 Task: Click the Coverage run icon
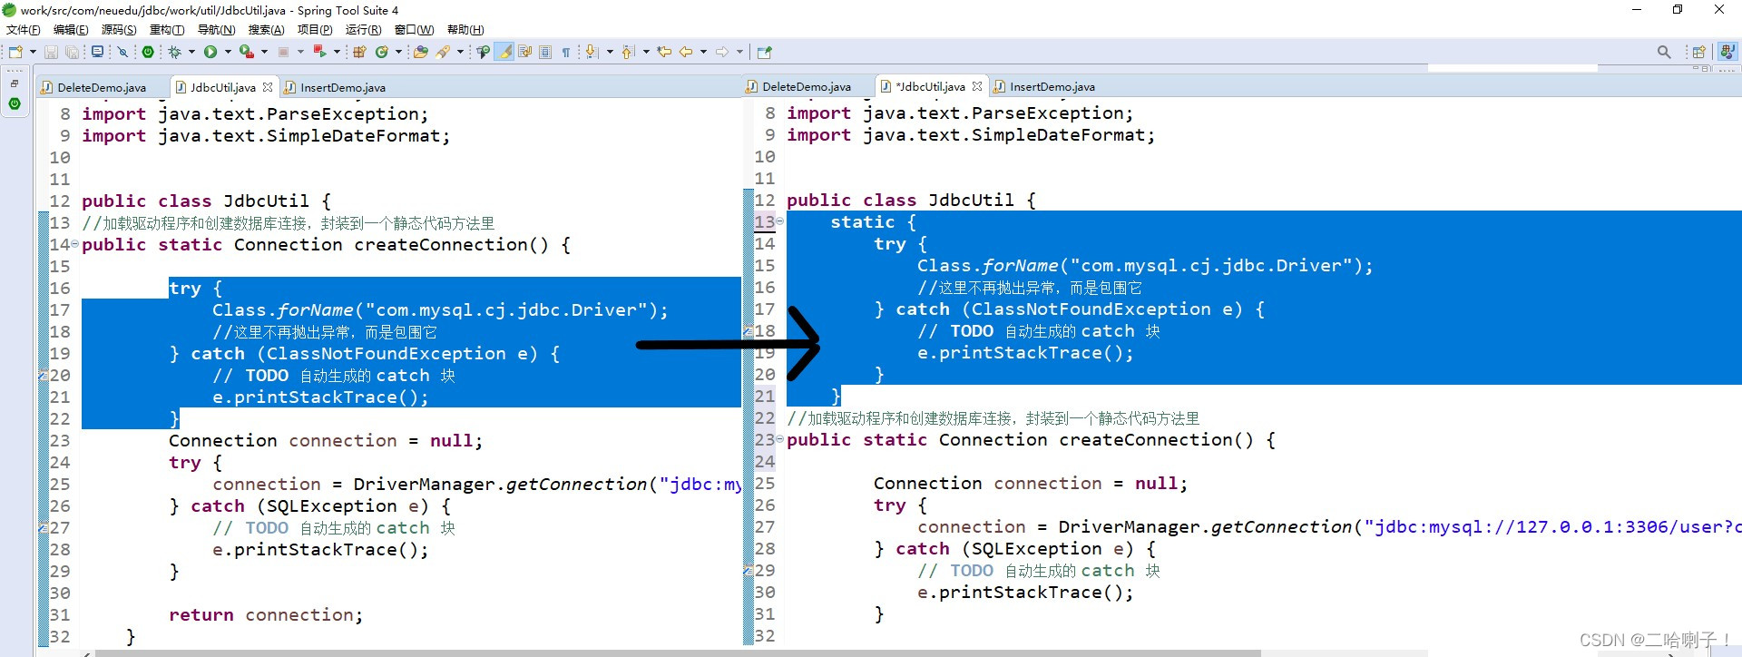246,52
